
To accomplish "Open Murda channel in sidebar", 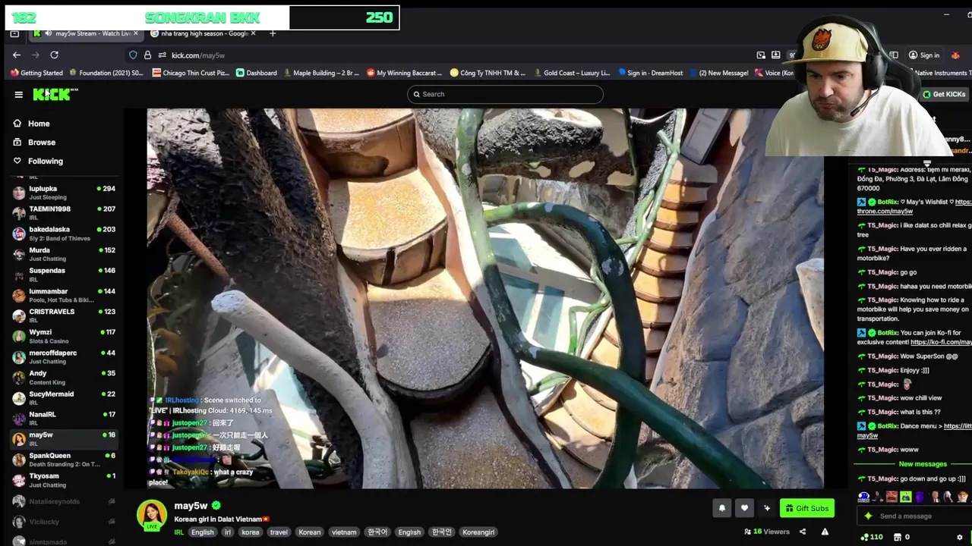I will click(x=64, y=254).
